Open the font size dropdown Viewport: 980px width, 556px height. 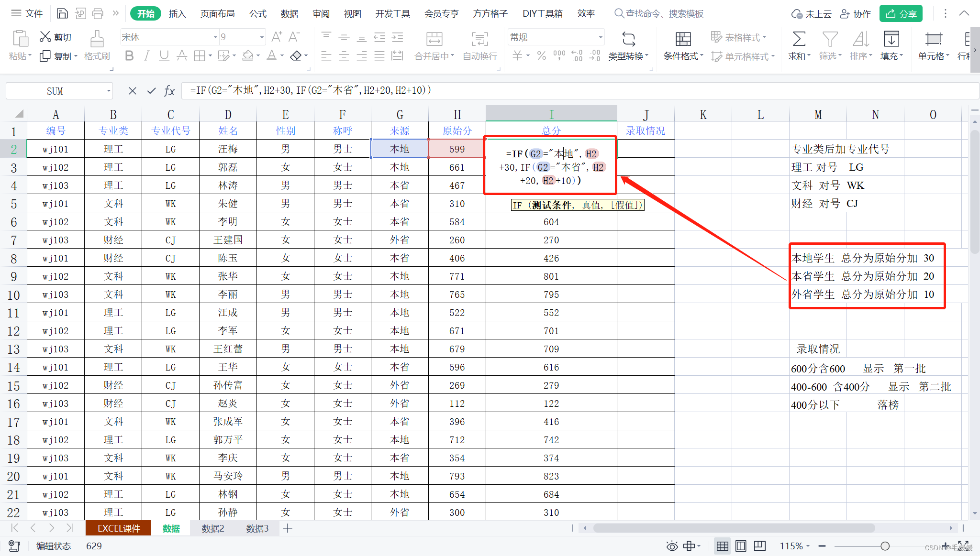point(262,37)
